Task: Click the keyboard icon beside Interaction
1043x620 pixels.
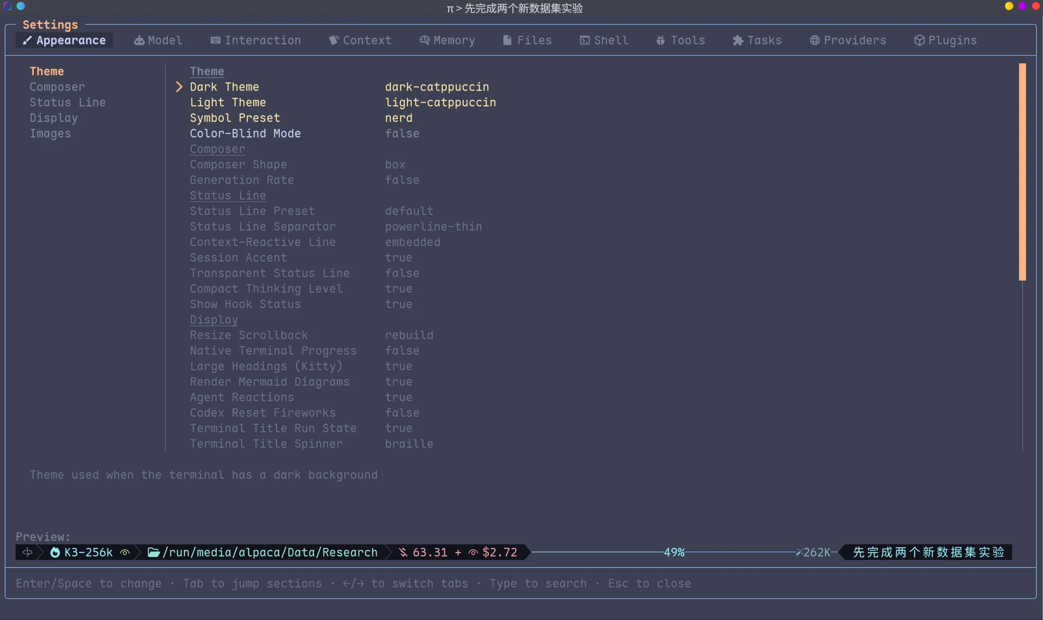Action: 216,40
